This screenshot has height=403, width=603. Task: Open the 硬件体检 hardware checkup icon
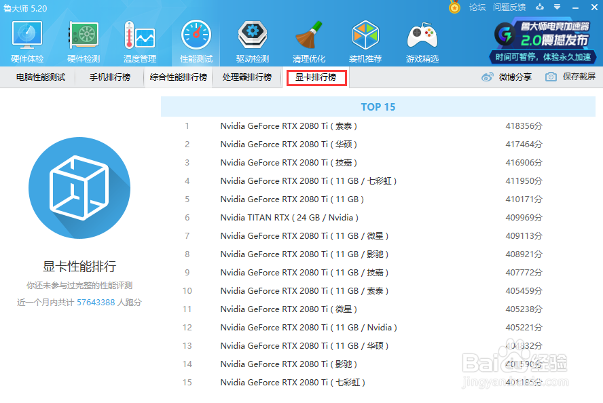coord(27,41)
